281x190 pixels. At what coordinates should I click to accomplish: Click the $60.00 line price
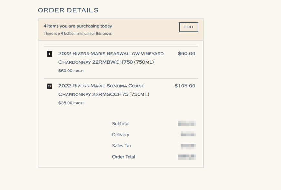[186, 53]
